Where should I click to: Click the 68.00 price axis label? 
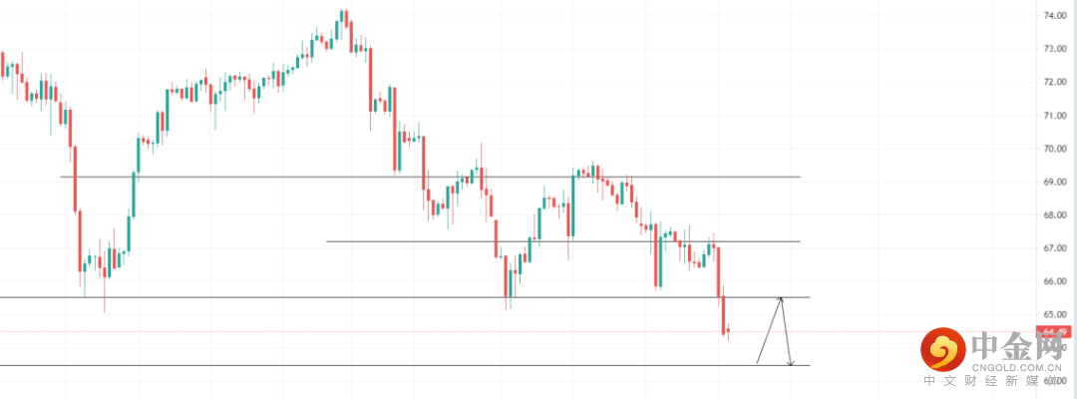click(x=1056, y=214)
